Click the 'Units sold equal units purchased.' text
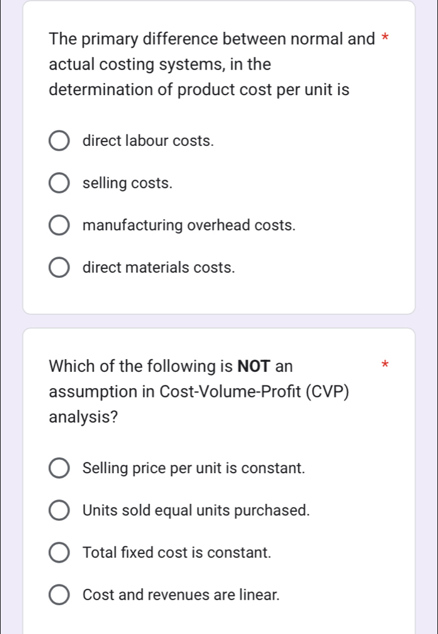438x634 pixels. [196, 511]
